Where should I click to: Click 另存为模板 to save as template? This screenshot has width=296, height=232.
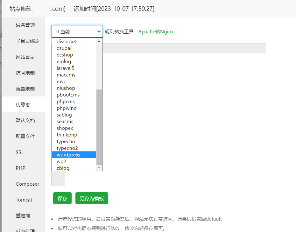[x=92, y=198]
